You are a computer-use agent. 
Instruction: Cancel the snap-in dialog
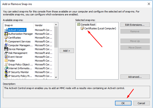tap(141, 103)
